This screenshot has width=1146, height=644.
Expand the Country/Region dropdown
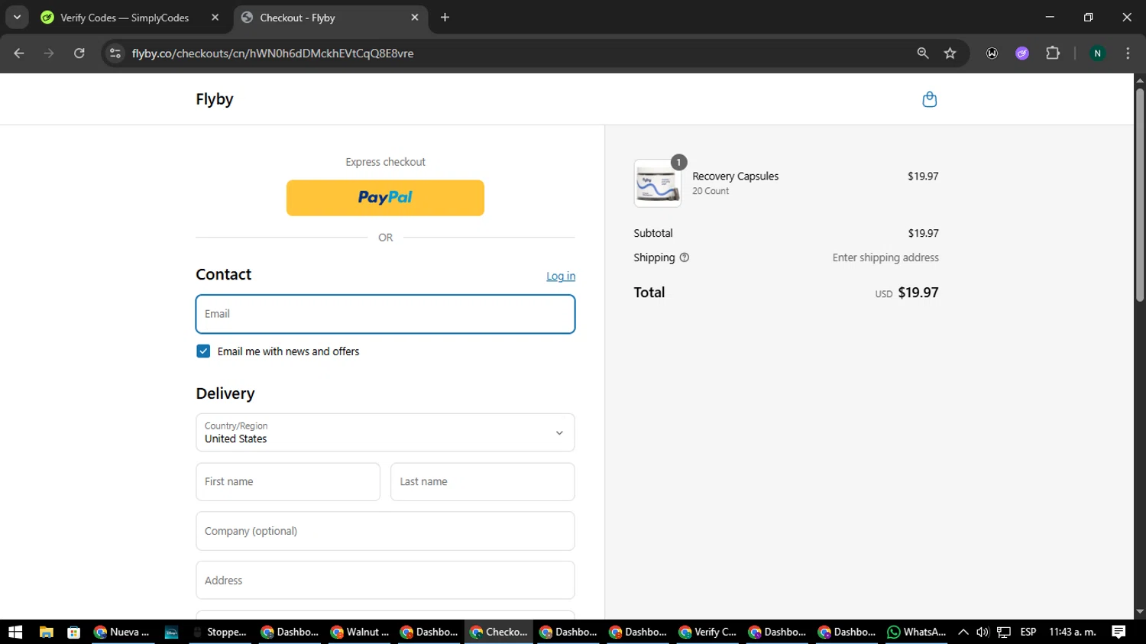(385, 432)
